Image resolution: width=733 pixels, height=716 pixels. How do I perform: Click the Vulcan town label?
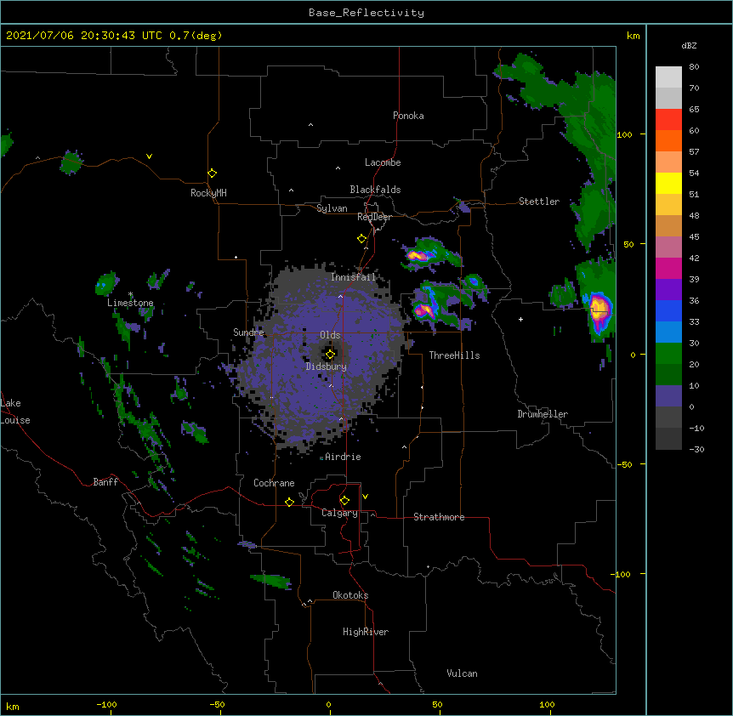[462, 673]
